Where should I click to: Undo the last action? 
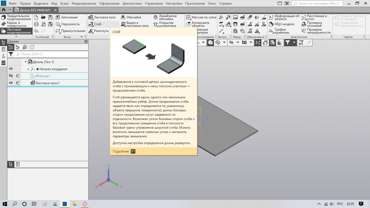[x=37, y=31]
